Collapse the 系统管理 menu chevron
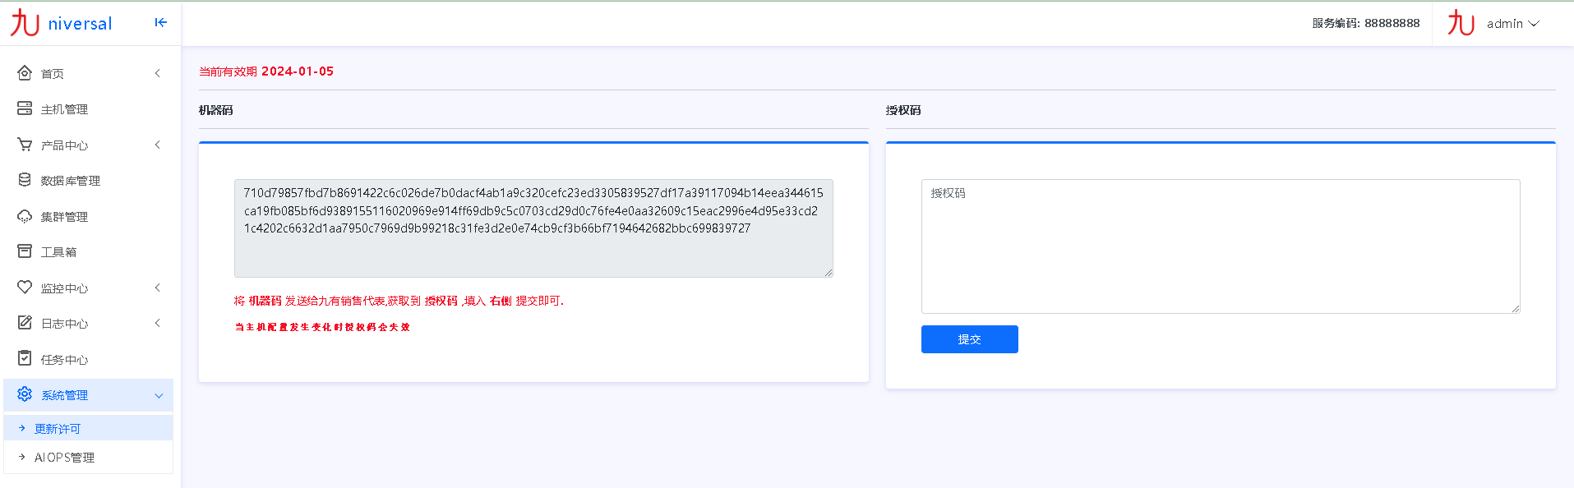This screenshot has width=1574, height=488. tap(159, 395)
